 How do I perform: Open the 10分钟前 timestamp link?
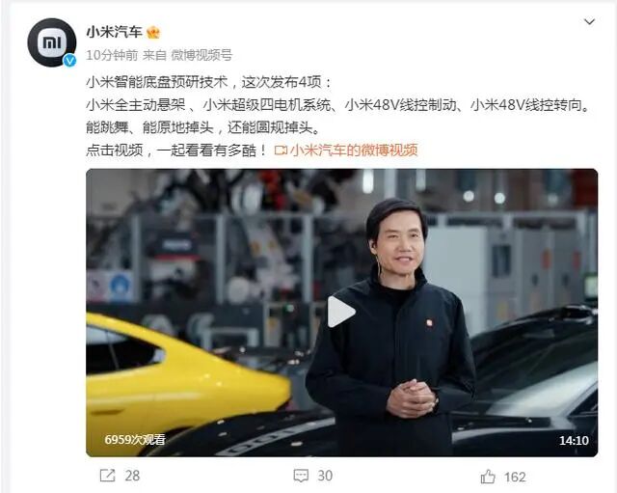click(112, 55)
